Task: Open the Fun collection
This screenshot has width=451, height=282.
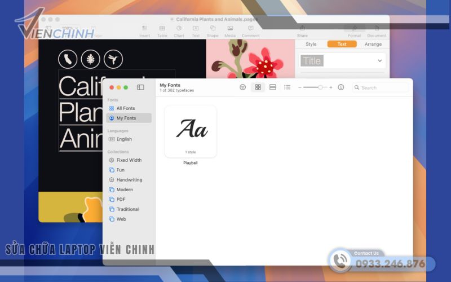Action: (x=129, y=170)
